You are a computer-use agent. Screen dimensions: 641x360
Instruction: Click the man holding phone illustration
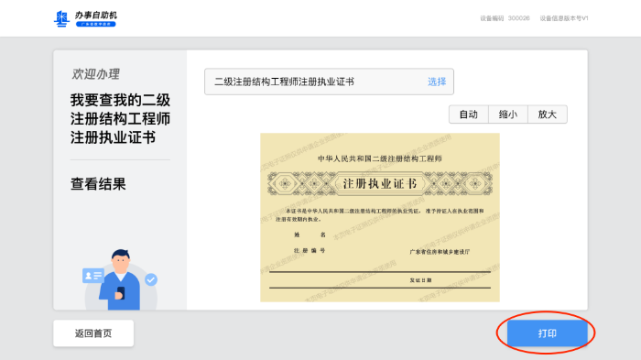tap(119, 279)
